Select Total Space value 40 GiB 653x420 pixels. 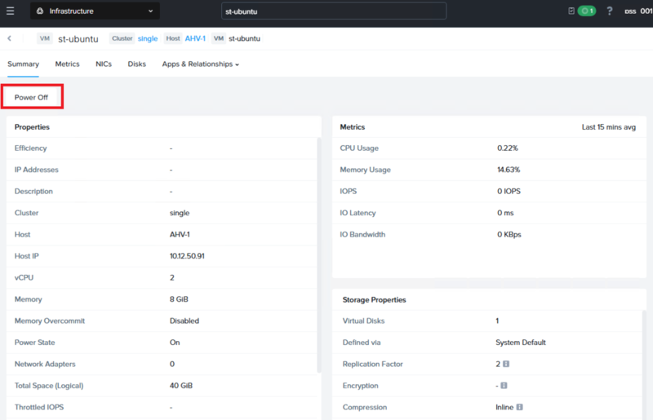pos(180,386)
